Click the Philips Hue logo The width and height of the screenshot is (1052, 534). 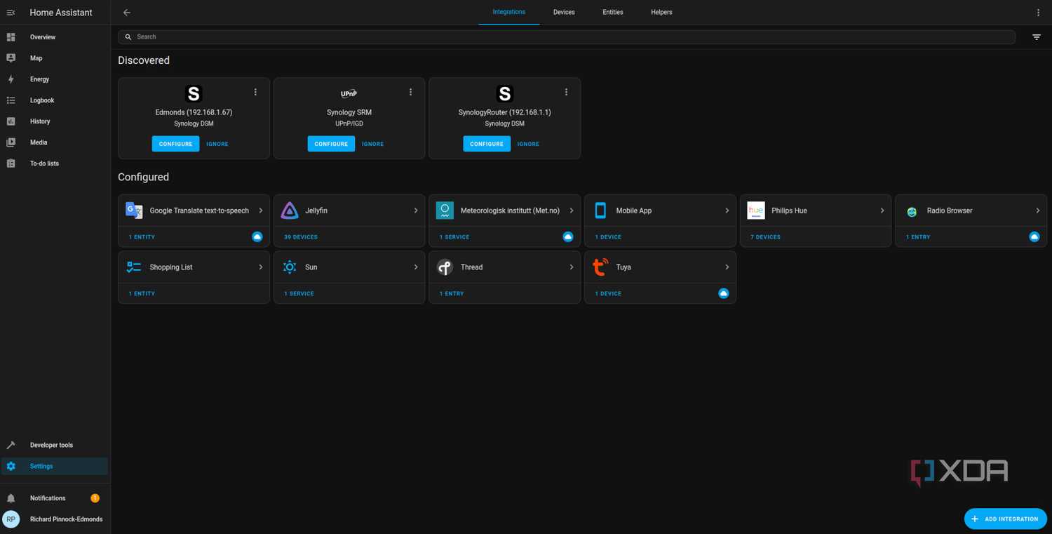coord(756,211)
